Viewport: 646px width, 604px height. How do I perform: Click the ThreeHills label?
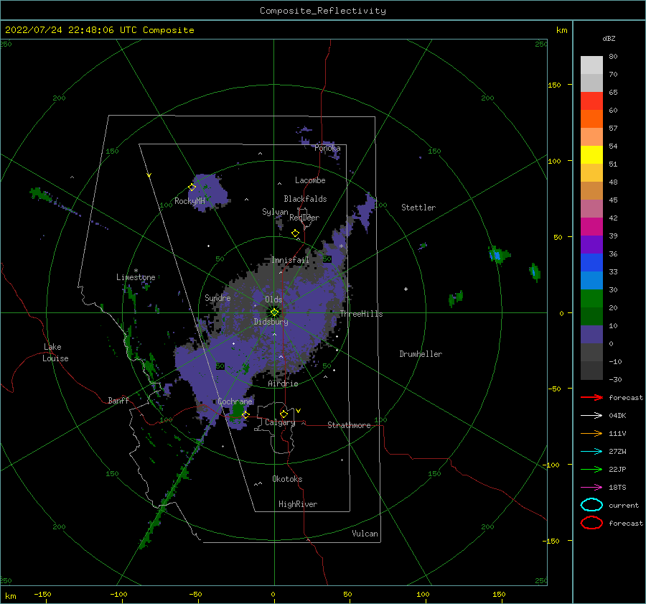tap(361, 314)
